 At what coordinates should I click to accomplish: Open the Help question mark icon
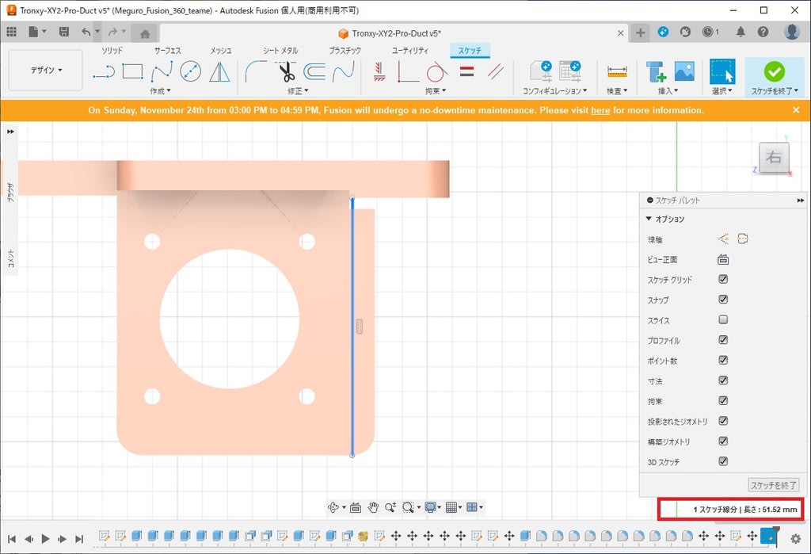coord(763,32)
